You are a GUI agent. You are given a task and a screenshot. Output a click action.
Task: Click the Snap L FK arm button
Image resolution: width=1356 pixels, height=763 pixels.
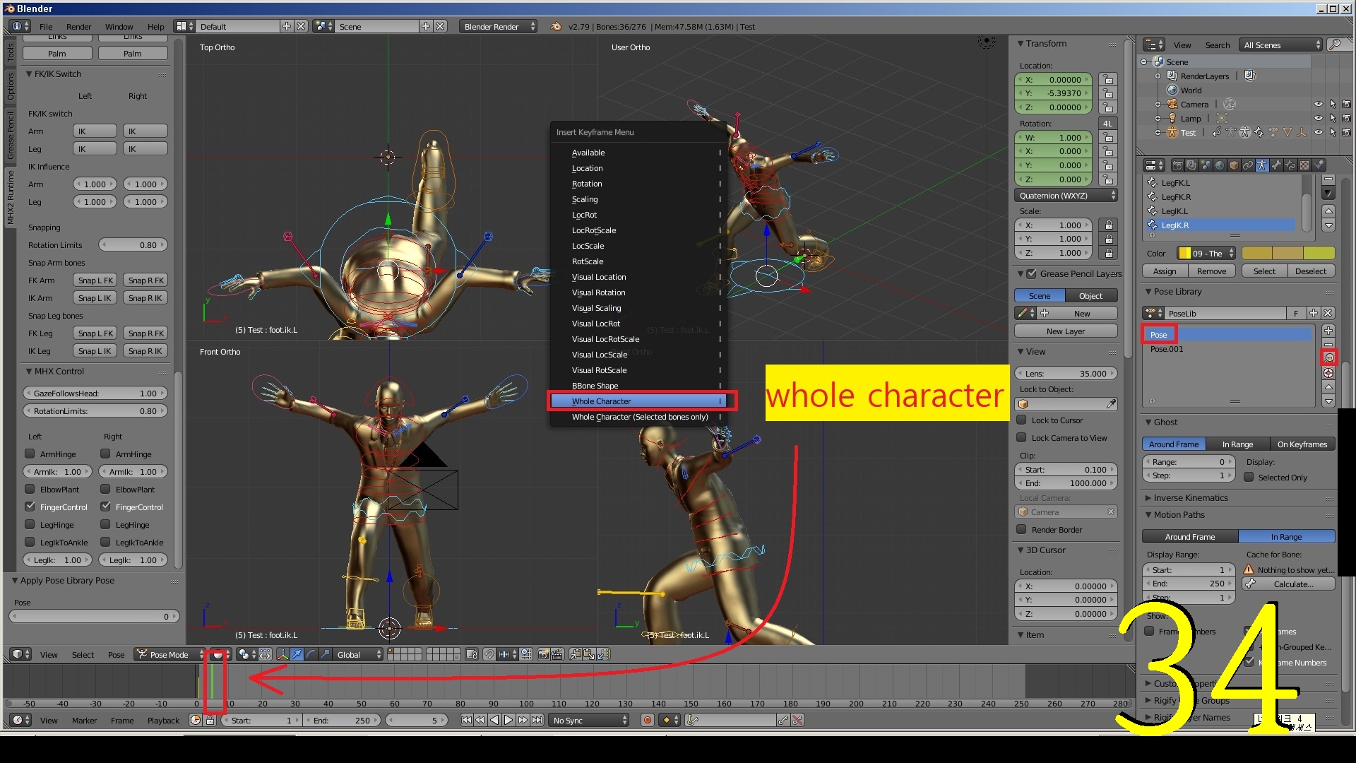tap(95, 280)
